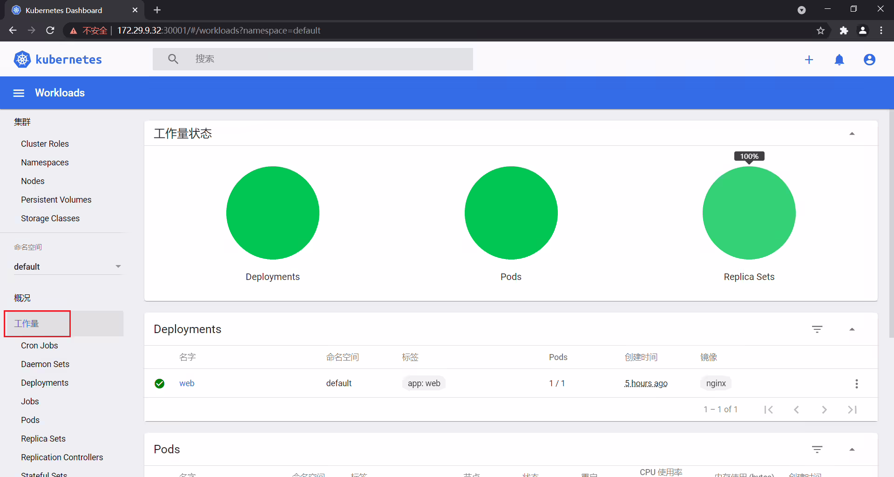Go to previous page of Deployments
Screen dimensions: 894x477
coord(797,409)
